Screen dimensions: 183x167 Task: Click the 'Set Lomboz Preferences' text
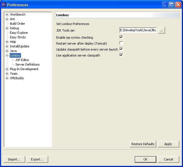73,24
